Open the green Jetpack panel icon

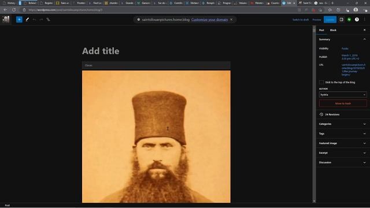pos(349,20)
